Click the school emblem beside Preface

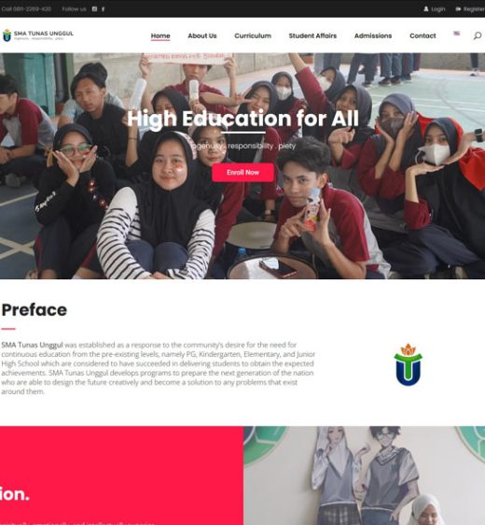tap(408, 364)
